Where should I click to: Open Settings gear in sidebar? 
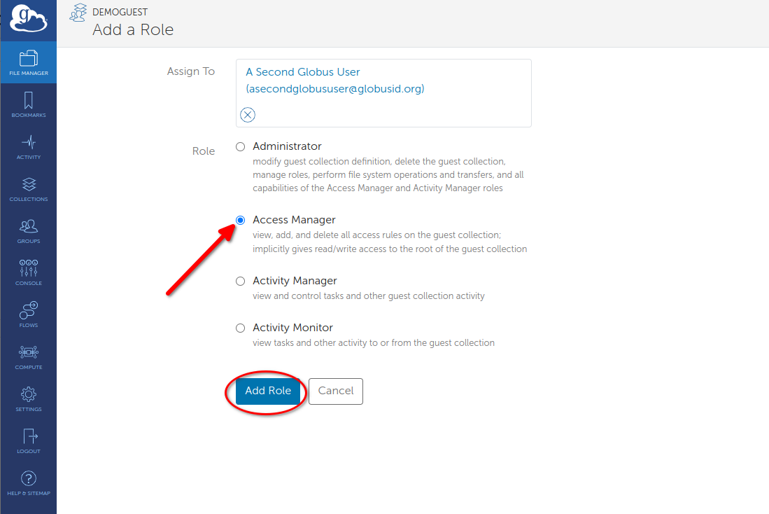click(x=29, y=398)
